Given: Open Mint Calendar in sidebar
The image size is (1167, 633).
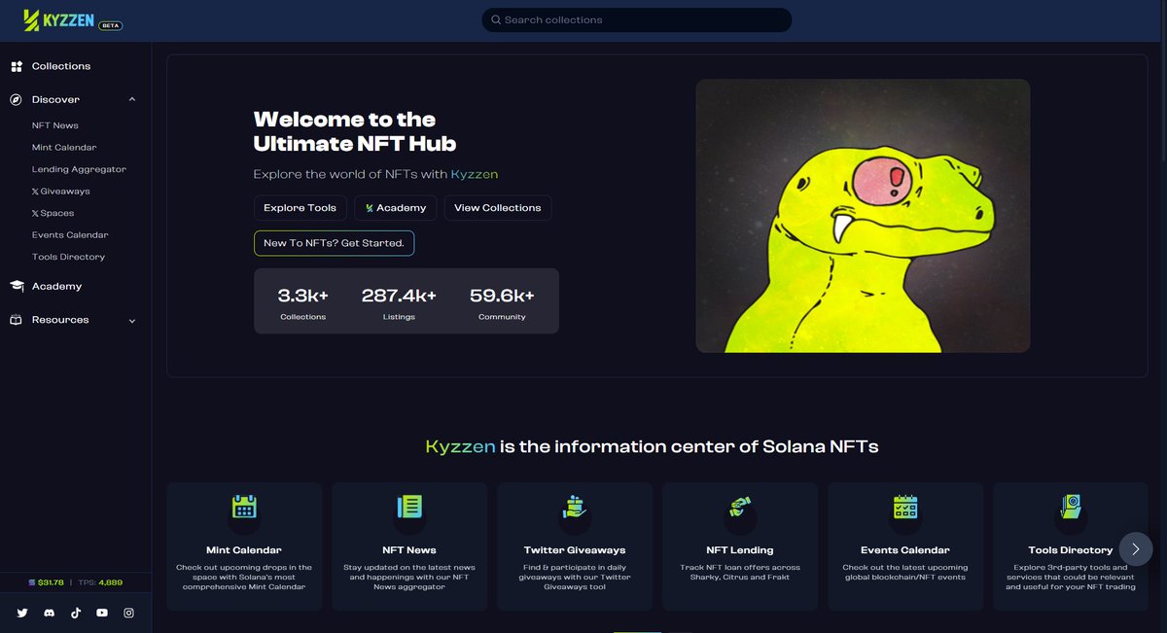Looking at the screenshot, I should coord(64,148).
